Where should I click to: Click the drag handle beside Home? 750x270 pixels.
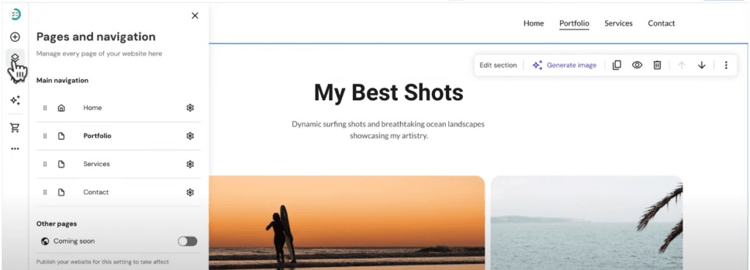click(45, 108)
